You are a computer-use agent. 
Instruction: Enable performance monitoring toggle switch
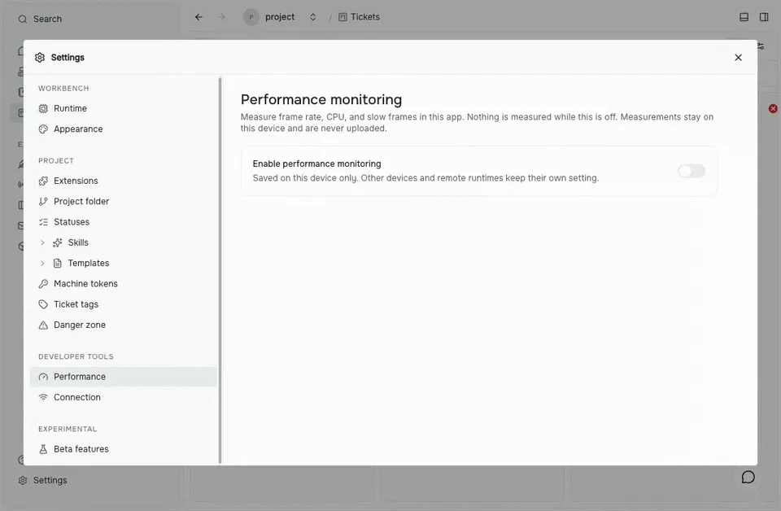point(692,172)
